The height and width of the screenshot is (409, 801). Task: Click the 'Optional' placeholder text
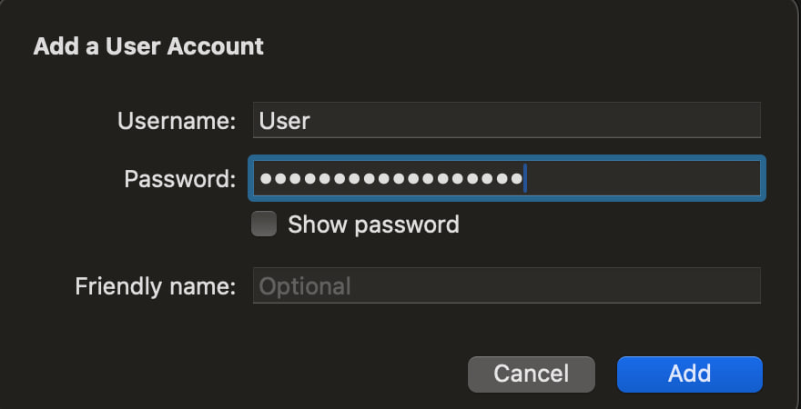coord(305,287)
